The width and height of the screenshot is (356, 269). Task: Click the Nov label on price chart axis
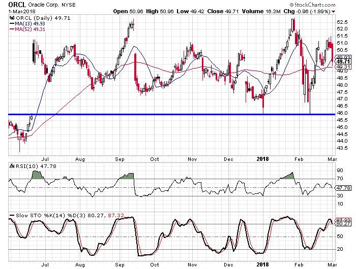192,159
